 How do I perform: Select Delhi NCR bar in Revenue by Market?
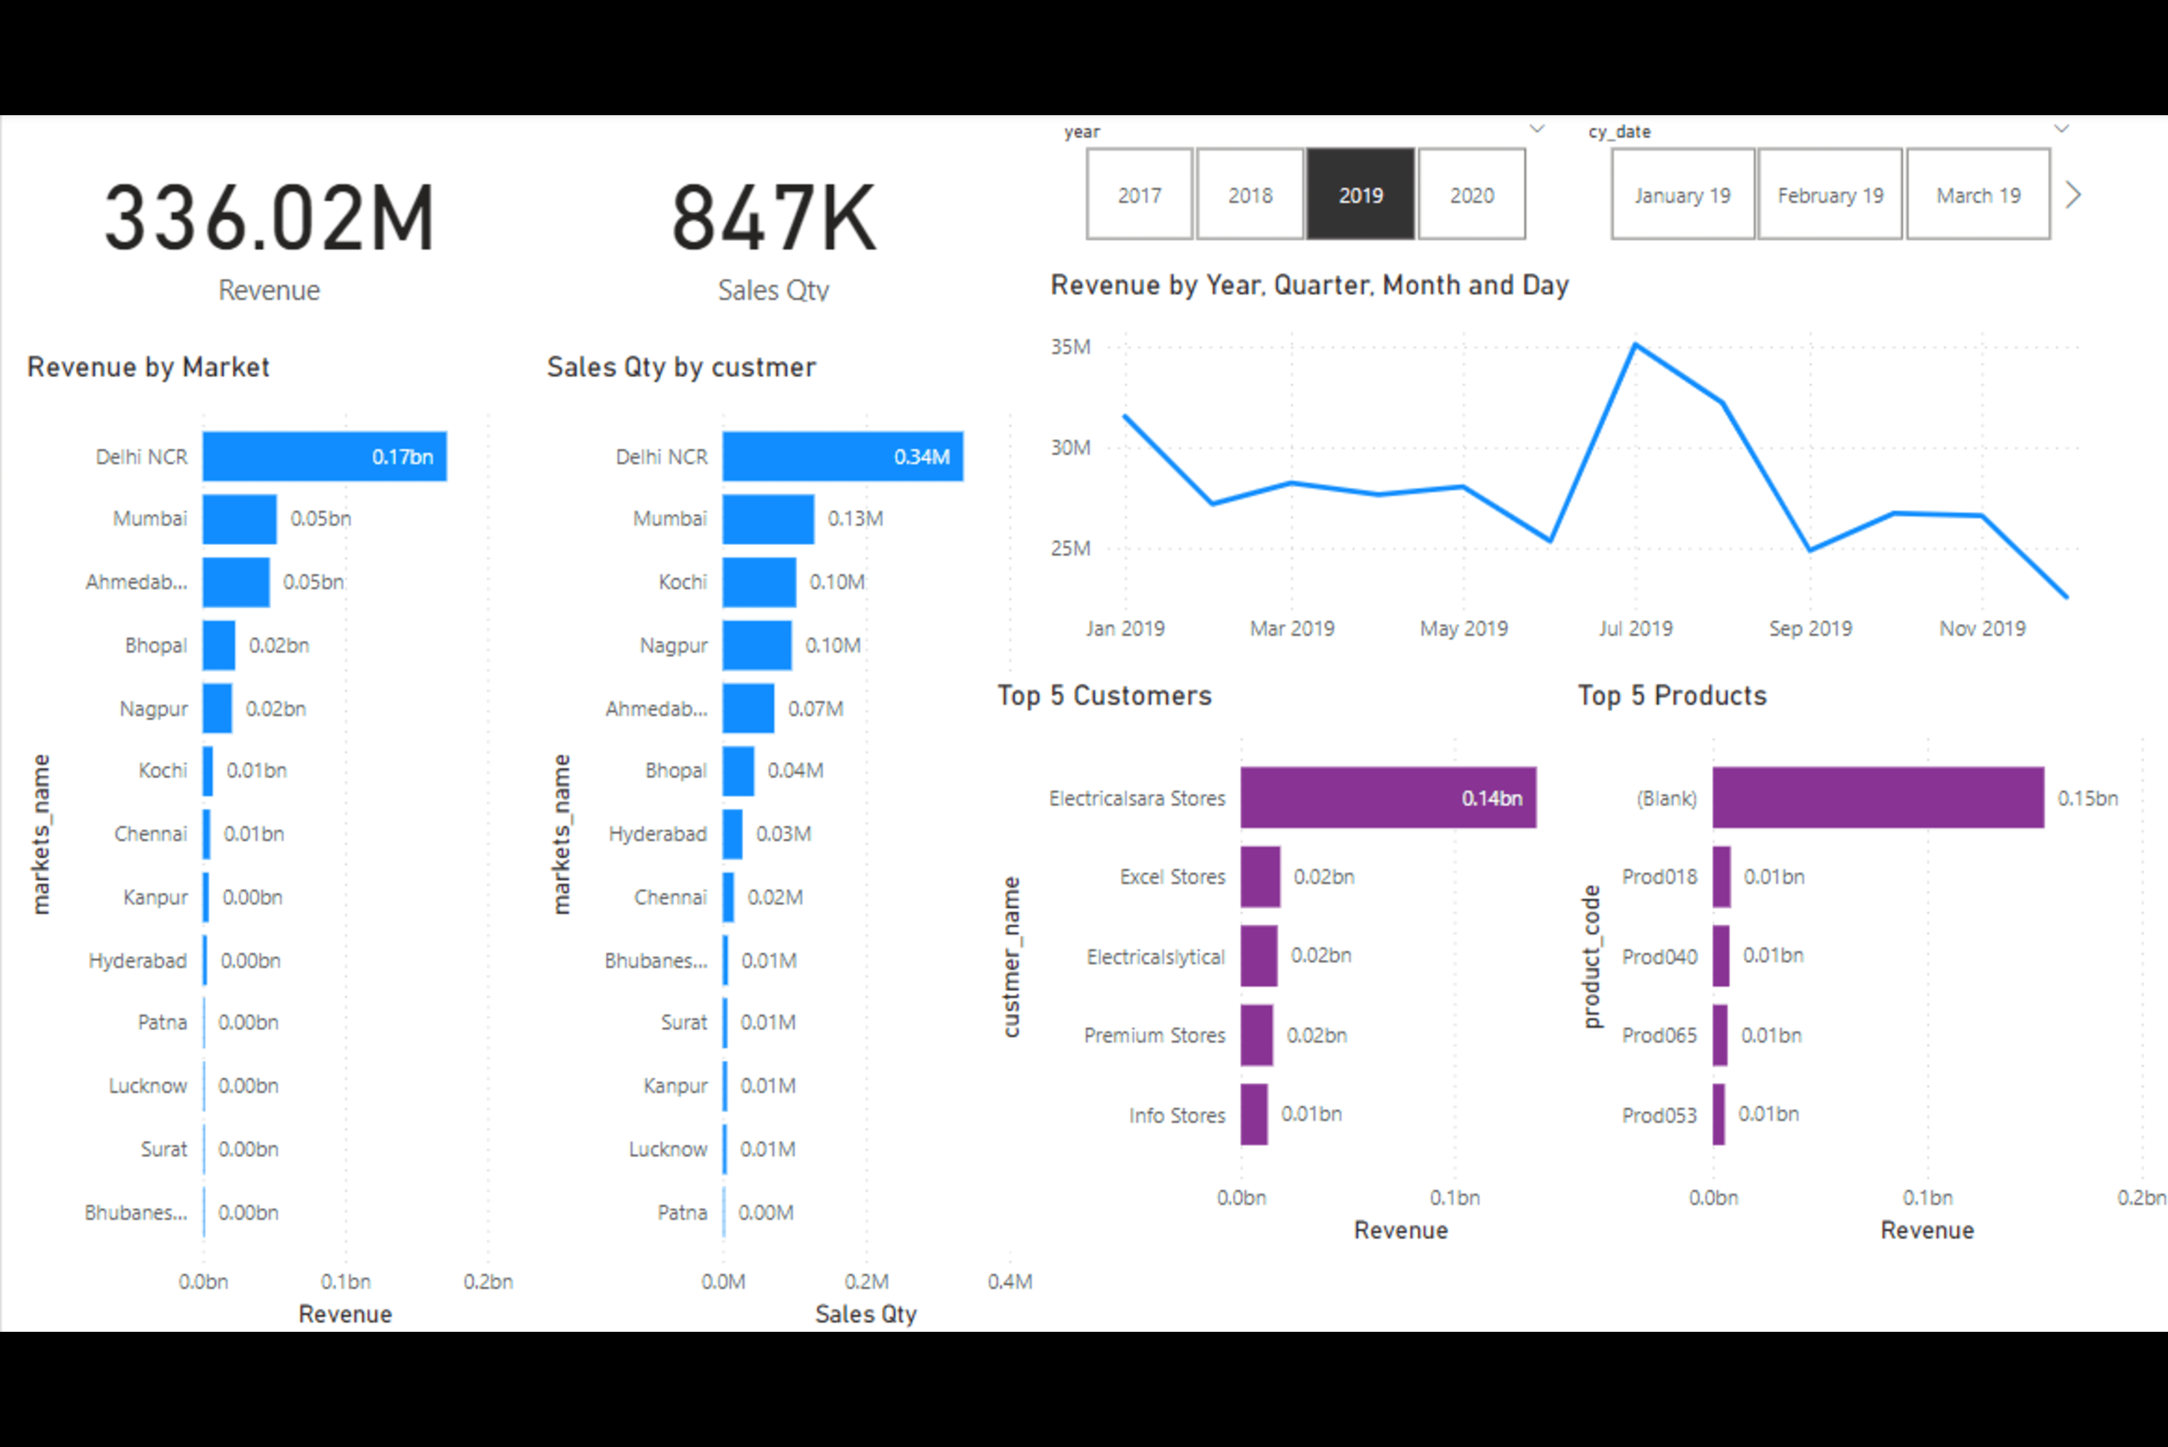[325, 457]
